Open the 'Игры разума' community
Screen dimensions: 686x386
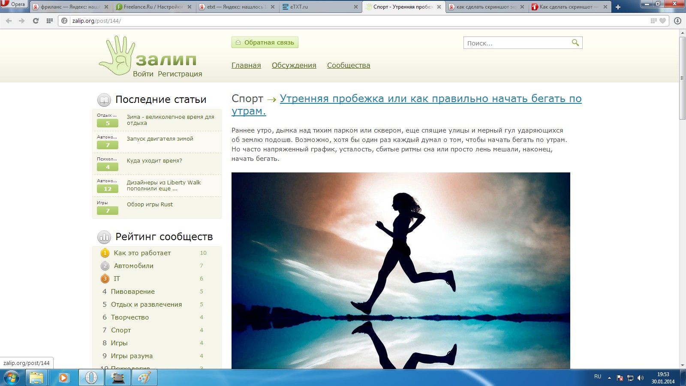point(132,356)
